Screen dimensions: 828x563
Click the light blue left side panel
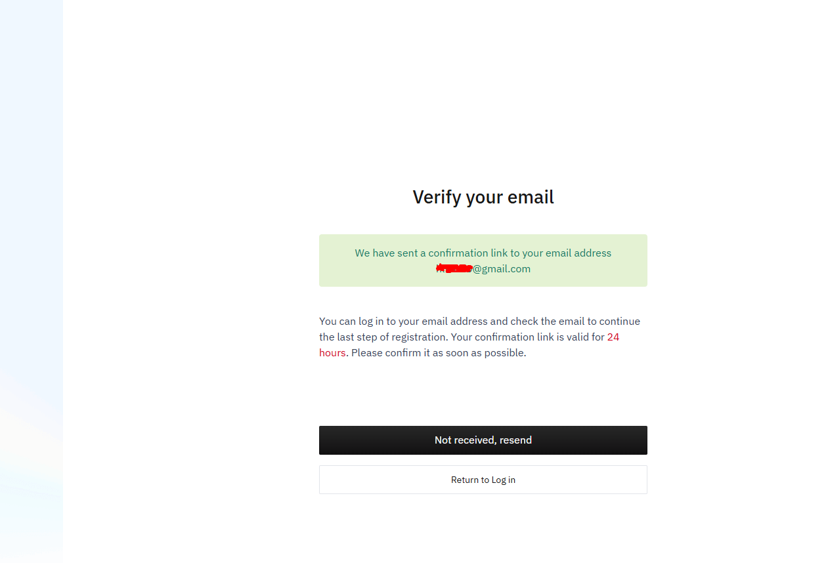(x=31, y=262)
